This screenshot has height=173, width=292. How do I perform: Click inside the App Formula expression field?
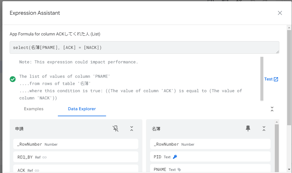[x=144, y=47]
